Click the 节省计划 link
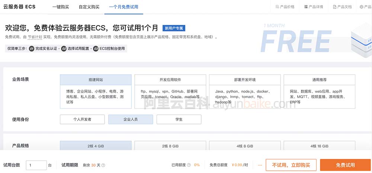This screenshot has height=173, width=372. click(35, 37)
